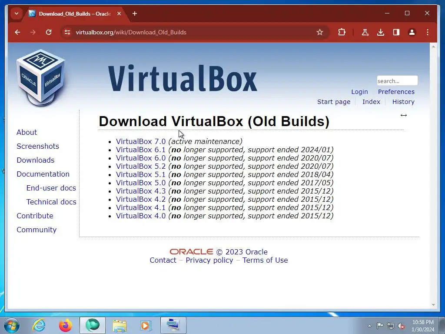The height and width of the screenshot is (334, 445).
Task: Open Screenshots in the sidebar
Action: point(38,146)
